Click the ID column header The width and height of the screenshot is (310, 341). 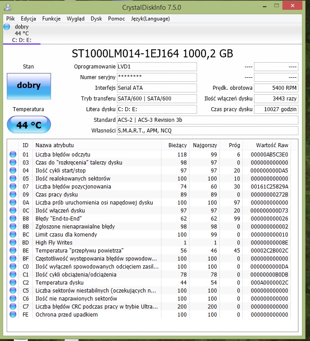[25, 145]
